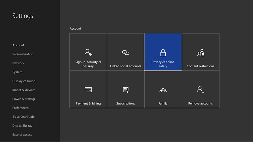This screenshot has height=142, width=253.
Task: Navigate to TV & OneGuide settings
Action: pyautogui.click(x=23, y=117)
